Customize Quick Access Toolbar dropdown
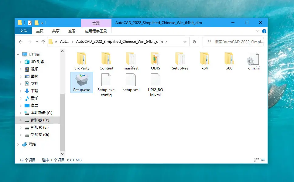This screenshot has width=294, height=182. [42, 23]
